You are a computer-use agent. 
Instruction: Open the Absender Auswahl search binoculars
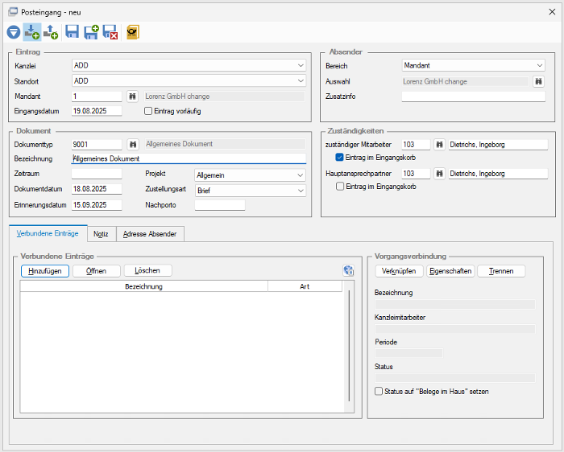(538, 81)
